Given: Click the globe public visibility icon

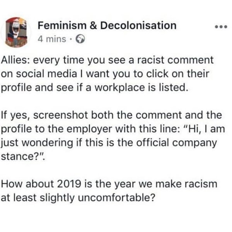Looking at the screenshot, I should (81, 39).
